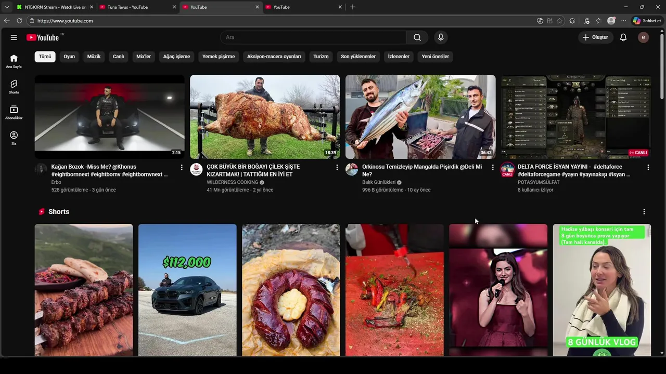
Task: Open WILDERNESS COOKING channel avatar
Action: click(196, 169)
